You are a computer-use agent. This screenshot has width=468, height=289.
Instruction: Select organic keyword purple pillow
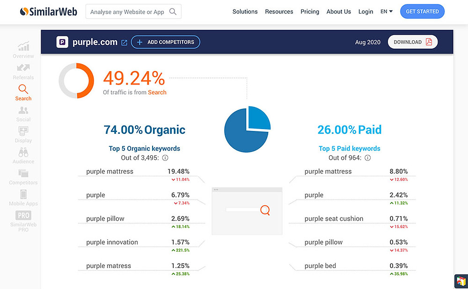(x=105, y=218)
